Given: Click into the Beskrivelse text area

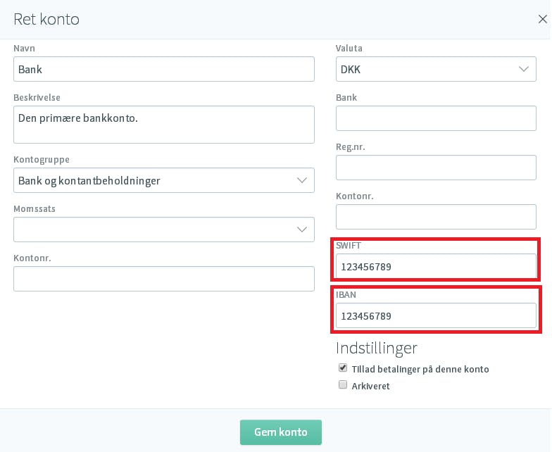Looking at the screenshot, I should click(x=163, y=125).
